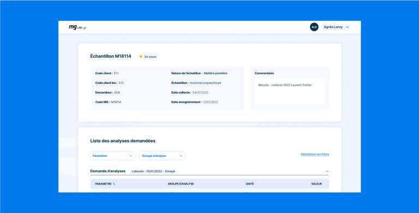This screenshot has width=419, height=213.
Task: Click the MG Lab logo
Action: [x=77, y=27]
